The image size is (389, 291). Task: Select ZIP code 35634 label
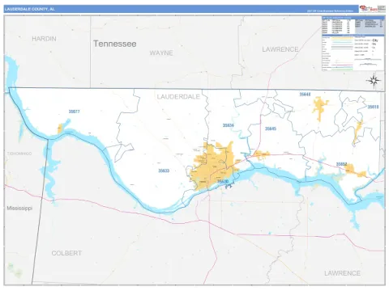tap(229, 125)
